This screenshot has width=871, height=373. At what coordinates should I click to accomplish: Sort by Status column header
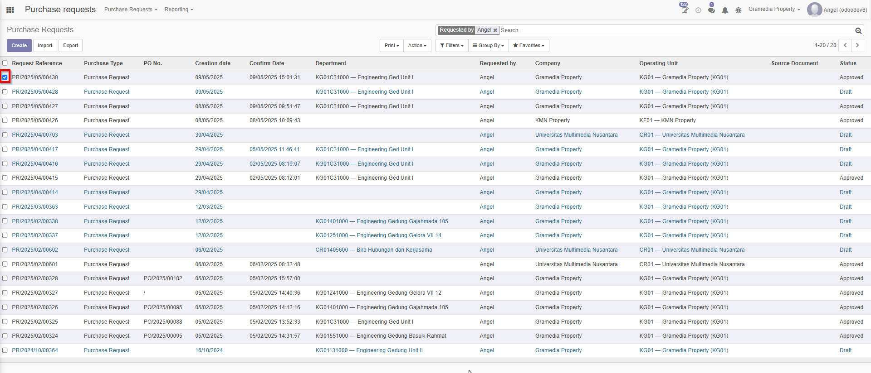tap(848, 63)
